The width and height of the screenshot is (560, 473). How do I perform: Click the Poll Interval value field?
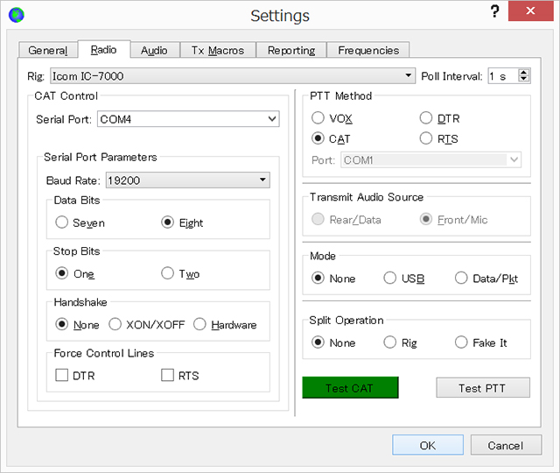(x=504, y=76)
